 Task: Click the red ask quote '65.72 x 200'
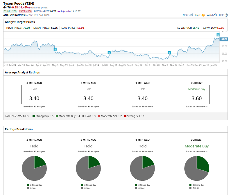[25, 11]
